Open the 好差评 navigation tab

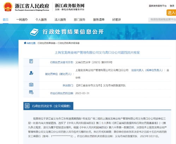116,20
